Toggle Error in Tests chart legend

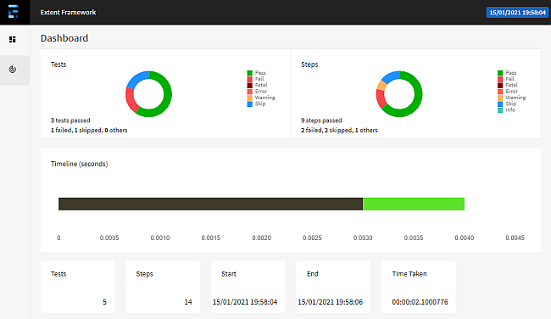point(257,92)
